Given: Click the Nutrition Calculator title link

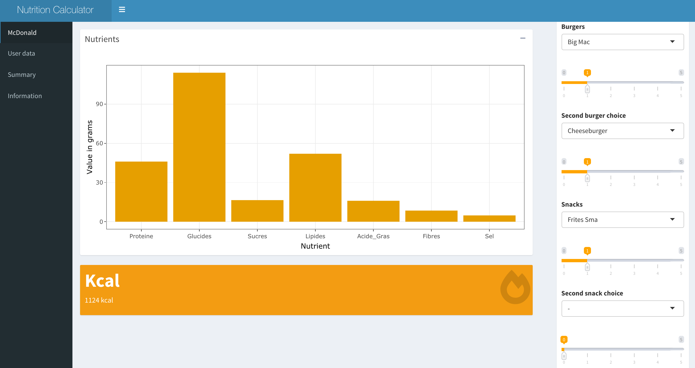Looking at the screenshot, I should point(55,10).
